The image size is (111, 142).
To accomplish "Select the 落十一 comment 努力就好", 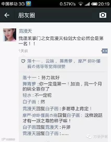I will point(41,78).
